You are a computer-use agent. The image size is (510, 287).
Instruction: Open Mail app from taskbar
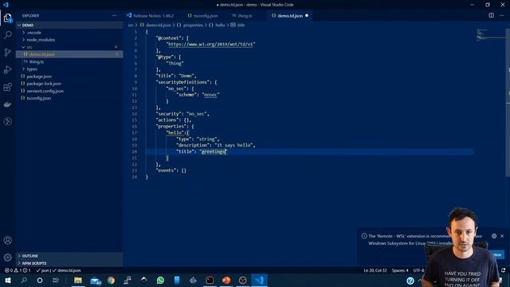point(95,280)
